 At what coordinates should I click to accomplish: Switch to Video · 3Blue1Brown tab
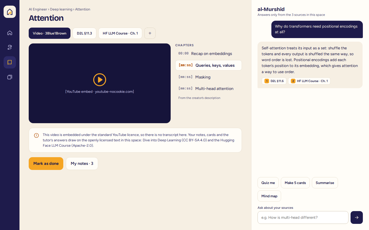[x=49, y=33]
